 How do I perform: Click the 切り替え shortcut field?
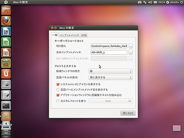(109, 46)
